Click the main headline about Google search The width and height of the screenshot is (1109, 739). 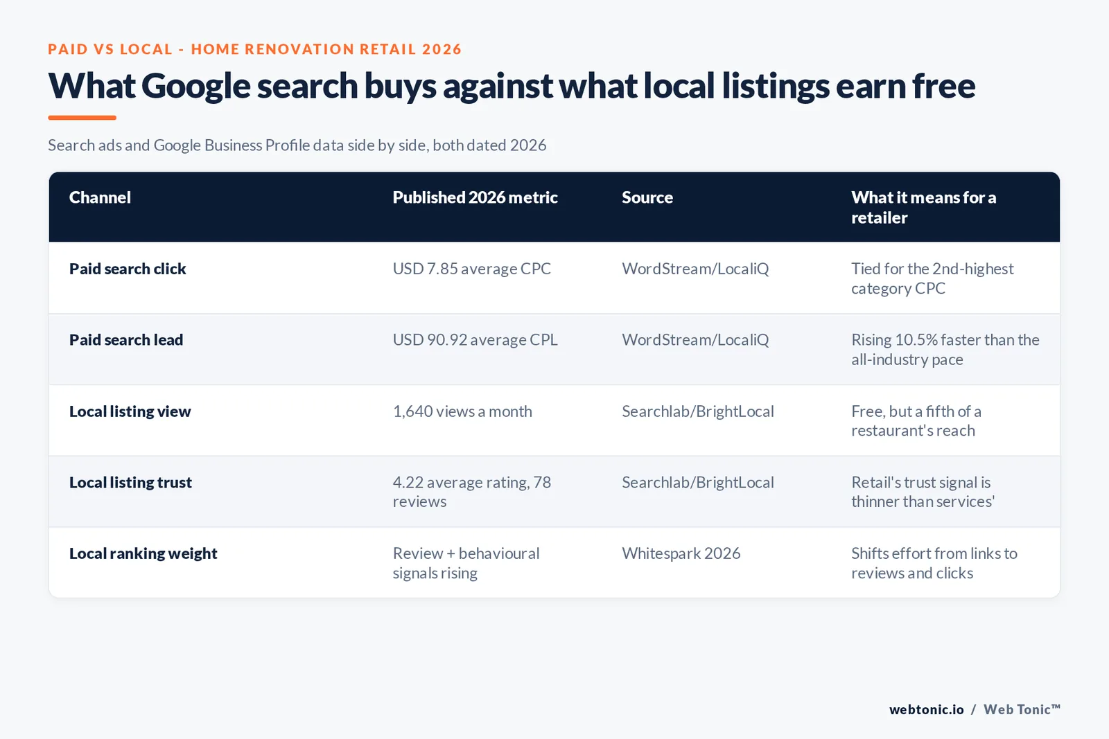(512, 87)
